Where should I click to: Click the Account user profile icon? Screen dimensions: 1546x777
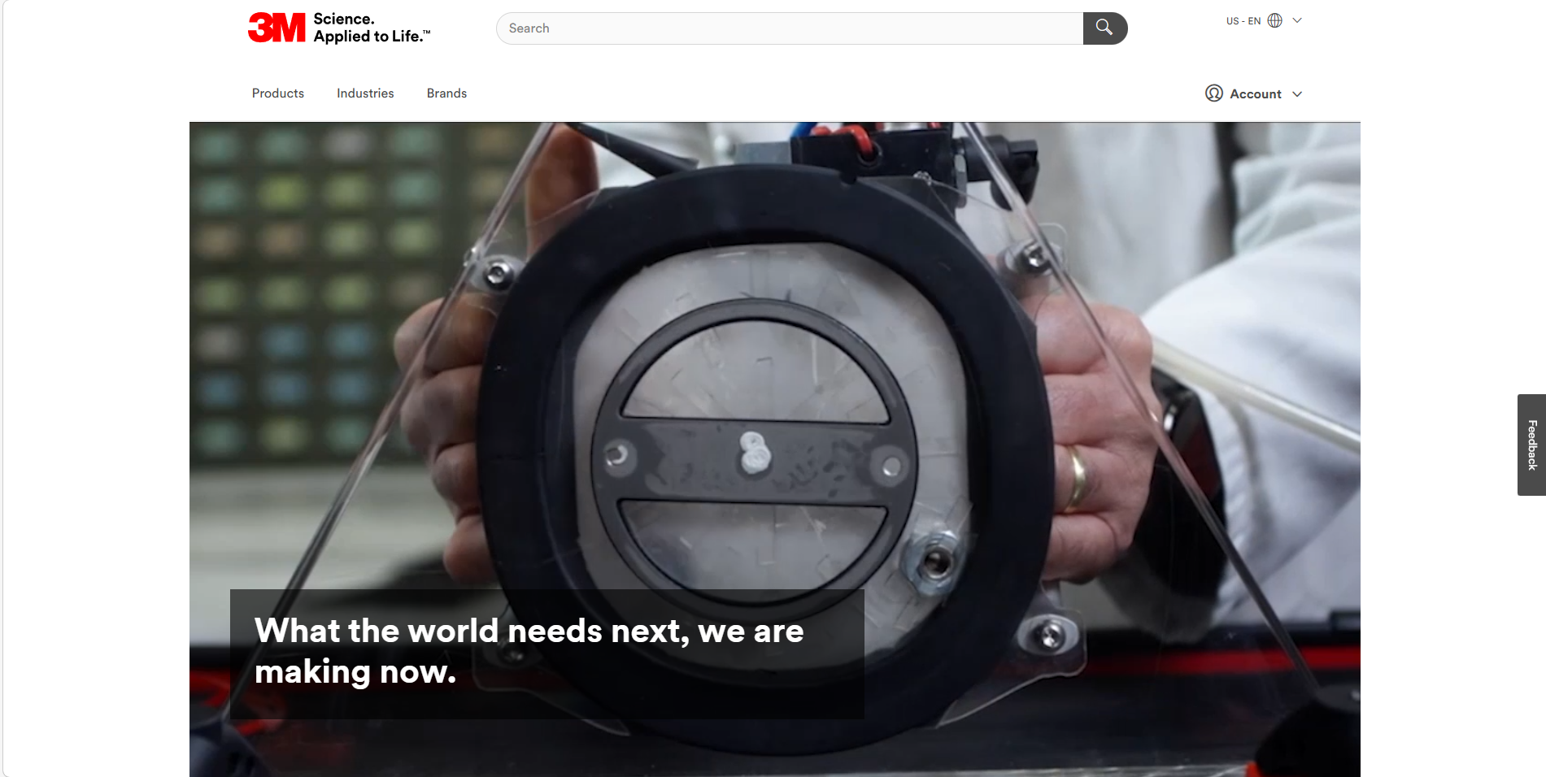tap(1213, 93)
